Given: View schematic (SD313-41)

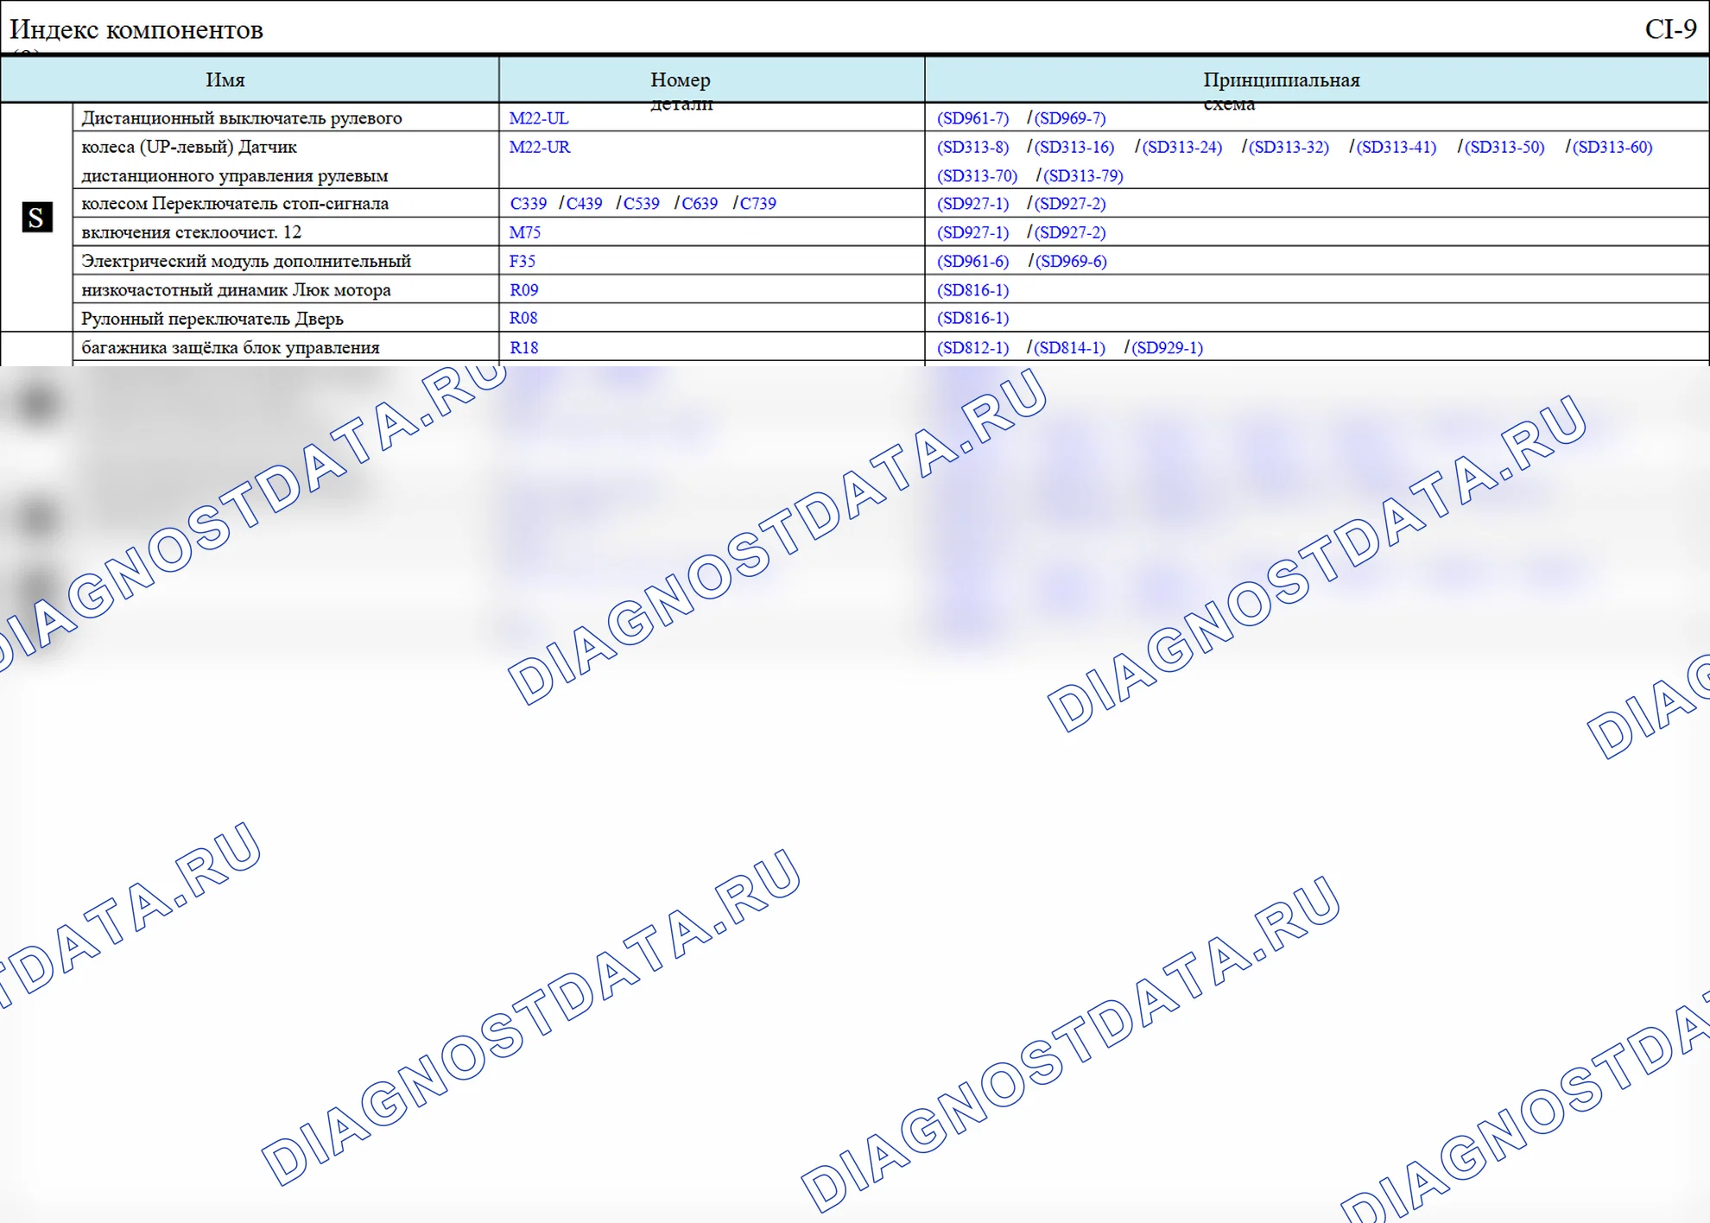Looking at the screenshot, I should (1396, 147).
